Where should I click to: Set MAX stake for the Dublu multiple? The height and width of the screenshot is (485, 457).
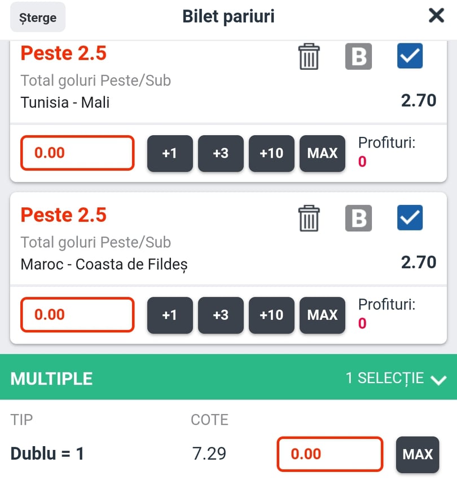click(x=418, y=455)
